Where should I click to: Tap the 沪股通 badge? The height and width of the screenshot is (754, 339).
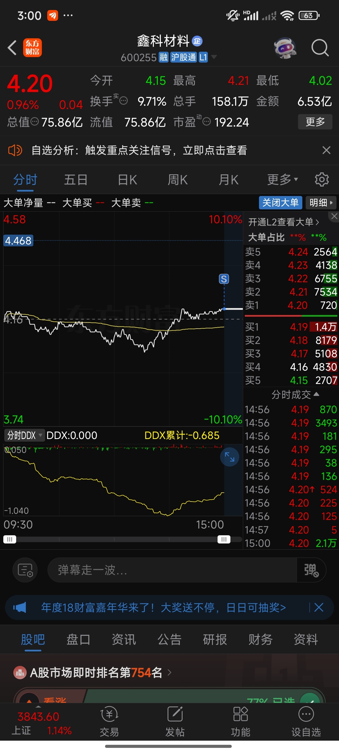(183, 57)
